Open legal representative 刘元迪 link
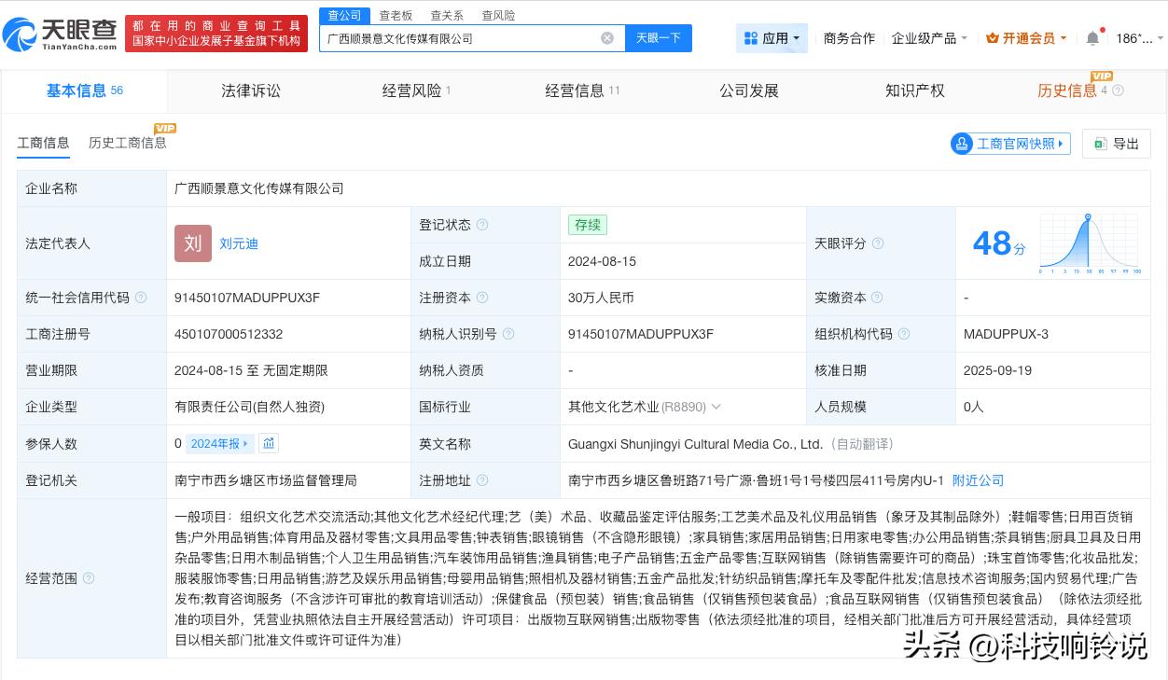Screen dimensions: 1168x680 click(239, 243)
